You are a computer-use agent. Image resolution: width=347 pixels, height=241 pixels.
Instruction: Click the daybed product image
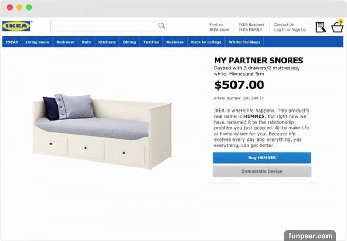pyautogui.click(x=102, y=132)
